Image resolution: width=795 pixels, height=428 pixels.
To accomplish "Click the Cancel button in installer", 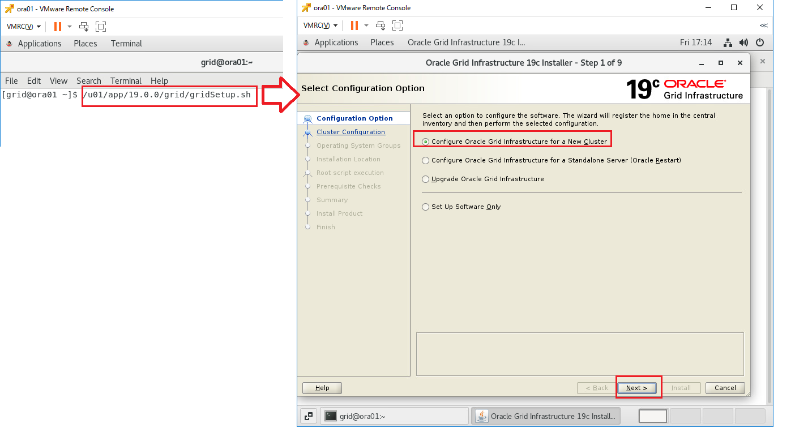I will point(725,388).
